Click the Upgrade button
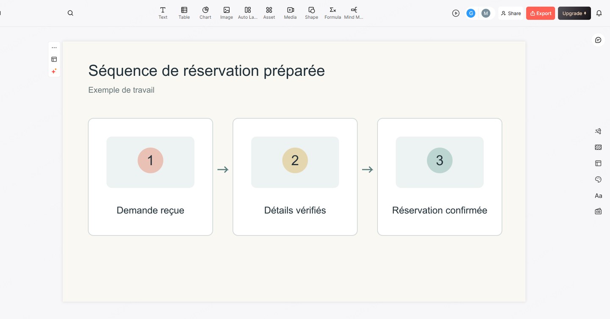The width and height of the screenshot is (610, 319). point(574,13)
